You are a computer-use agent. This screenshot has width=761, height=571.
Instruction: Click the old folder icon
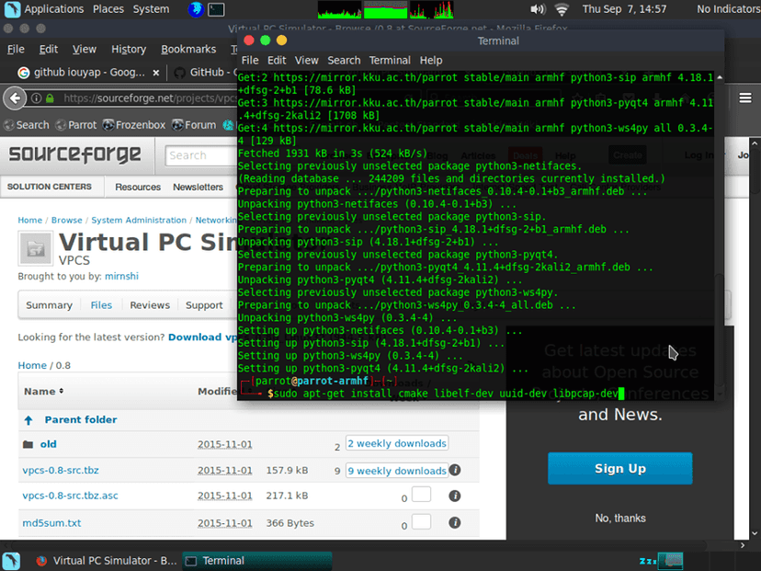tap(28, 444)
